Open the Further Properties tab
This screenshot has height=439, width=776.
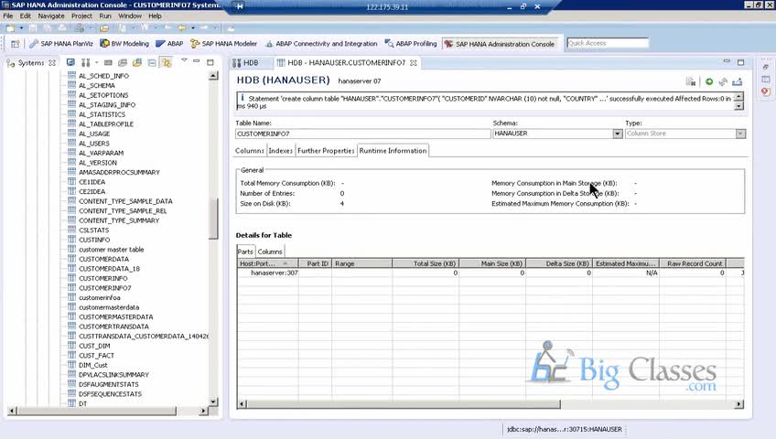(x=326, y=151)
